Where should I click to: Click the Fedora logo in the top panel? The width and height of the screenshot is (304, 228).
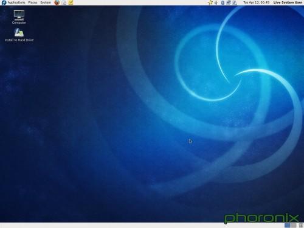click(4, 2)
